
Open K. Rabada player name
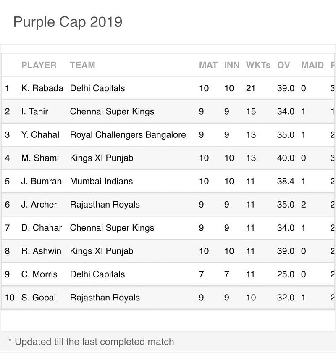tap(42, 88)
